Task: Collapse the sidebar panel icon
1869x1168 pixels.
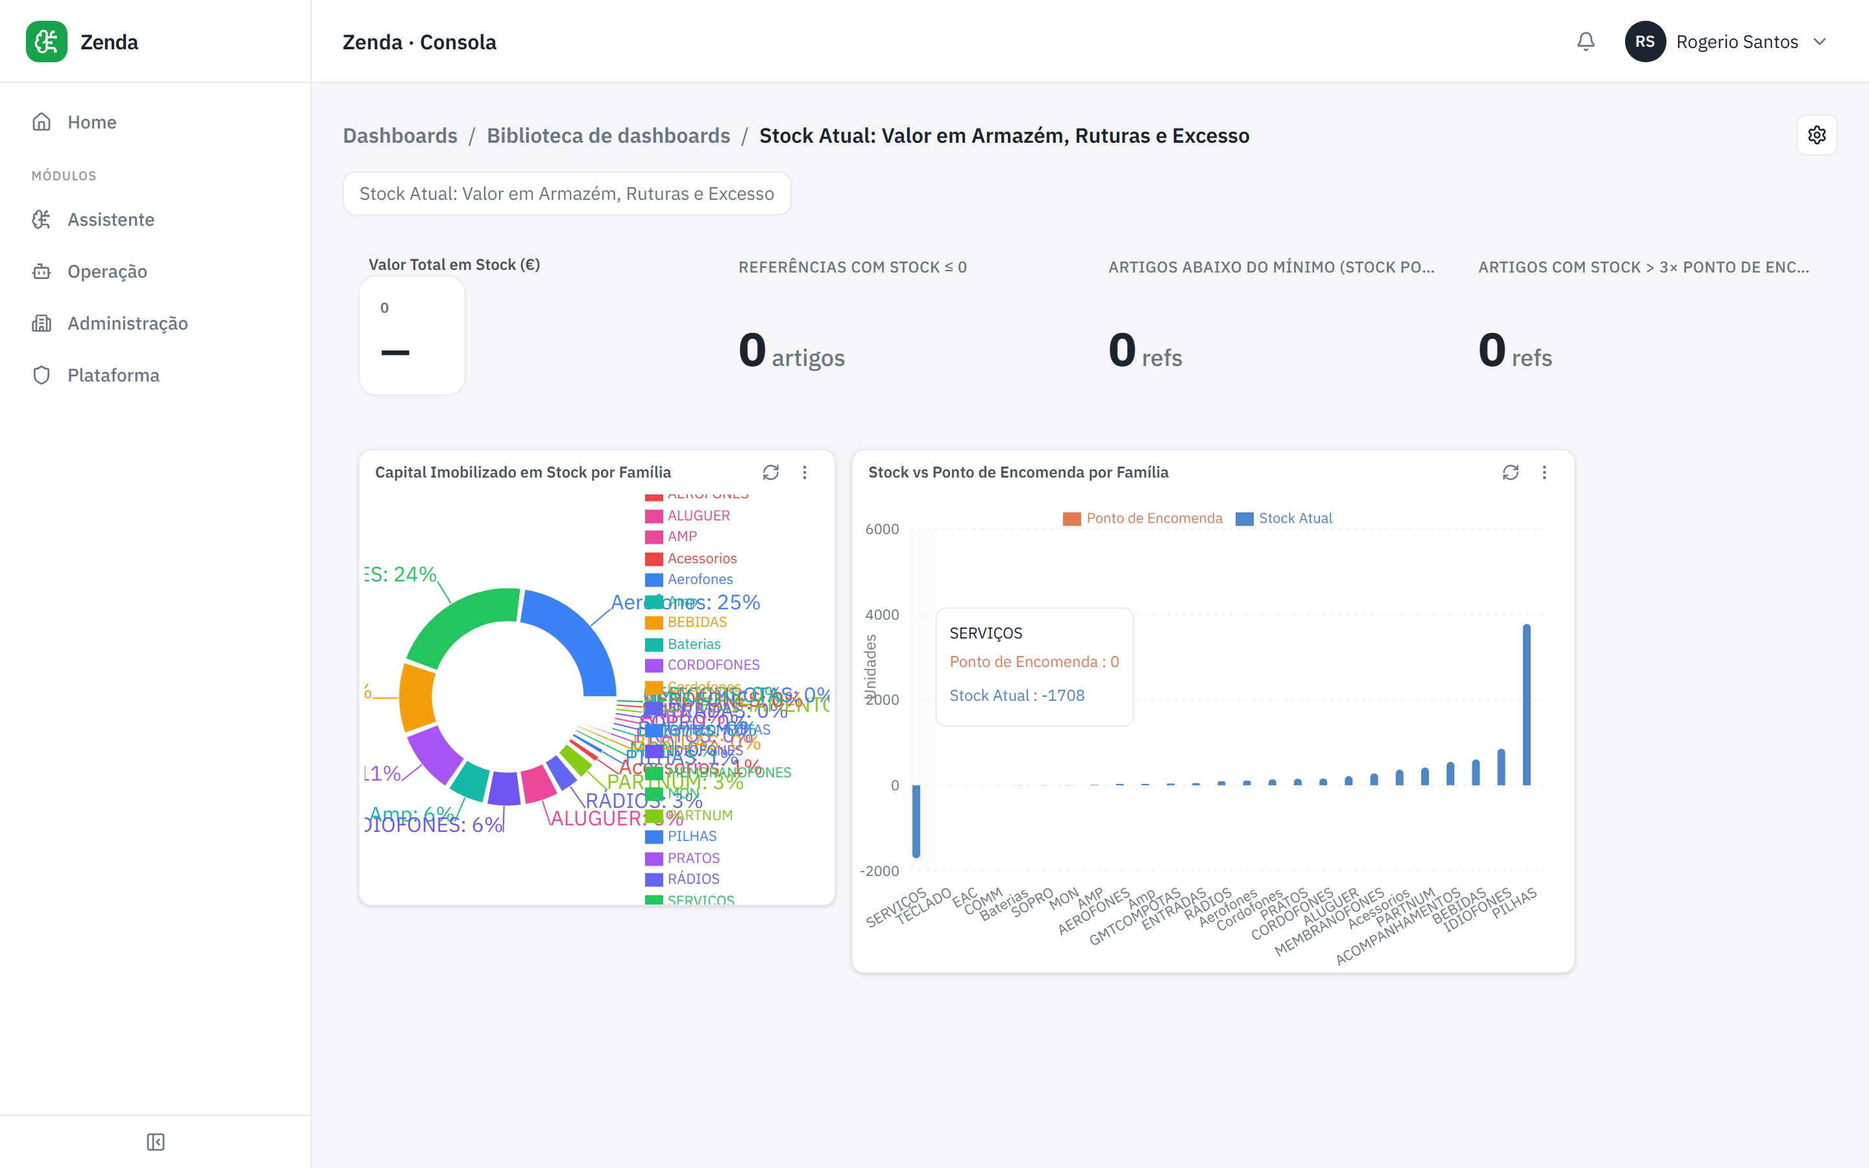Action: 155,1142
